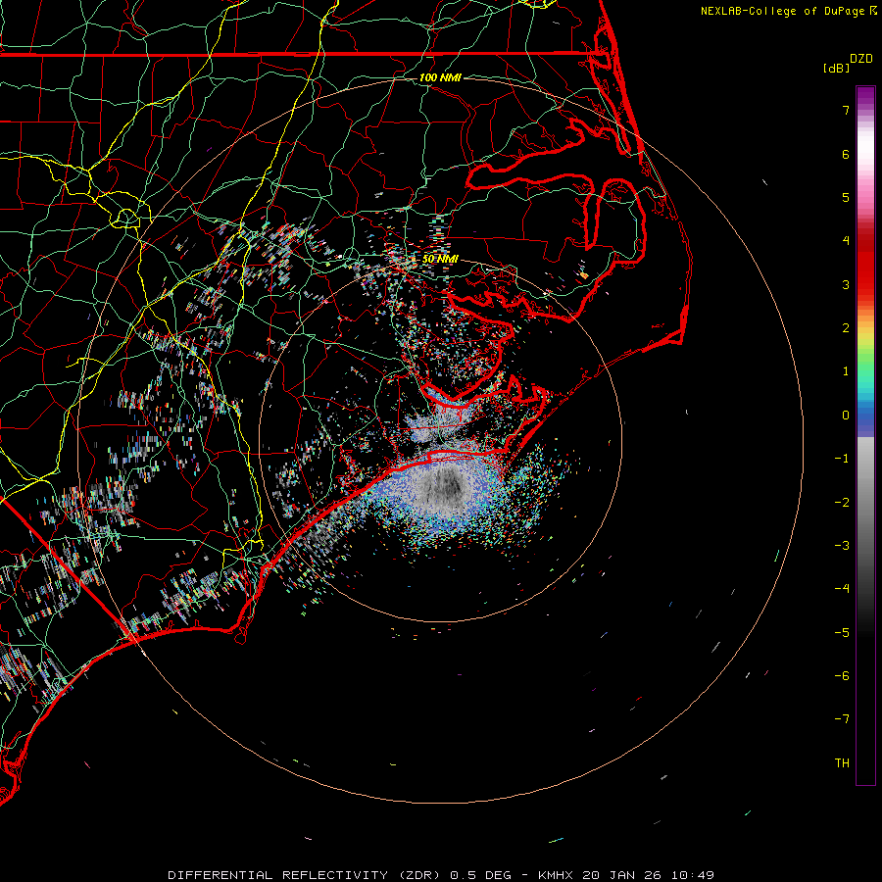Click the 5 dB scale value
Viewport: 882px width, 882px height.
[x=846, y=197]
